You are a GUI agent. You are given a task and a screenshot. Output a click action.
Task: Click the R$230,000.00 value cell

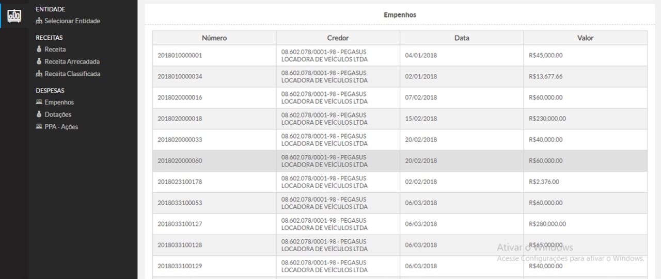point(547,119)
